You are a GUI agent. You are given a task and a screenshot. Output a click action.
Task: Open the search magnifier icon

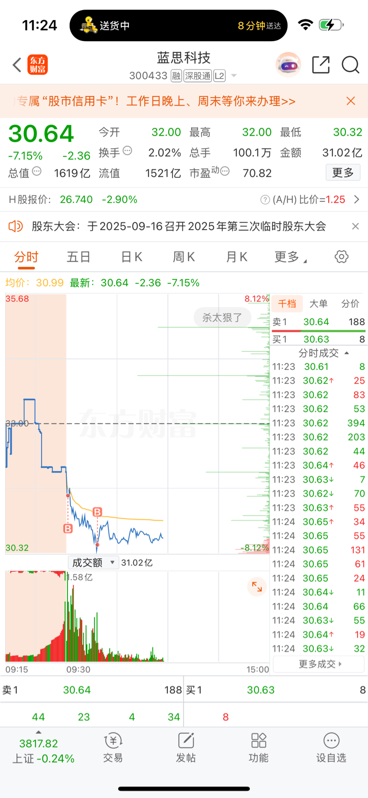350,65
